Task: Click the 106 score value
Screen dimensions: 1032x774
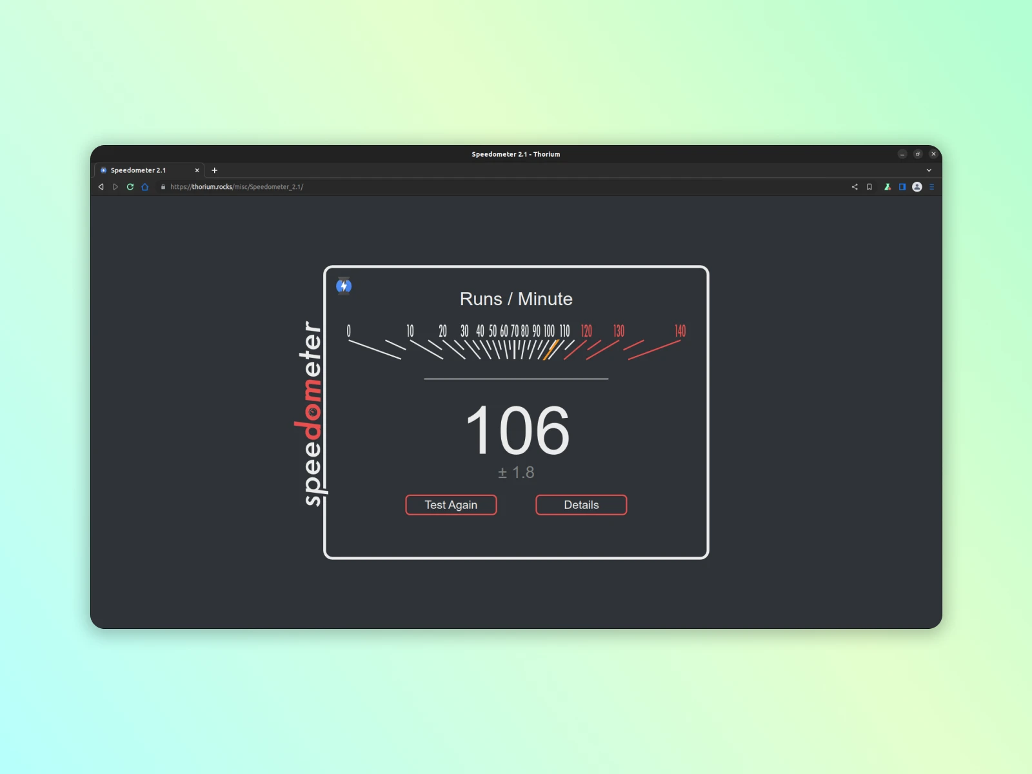Action: point(517,430)
